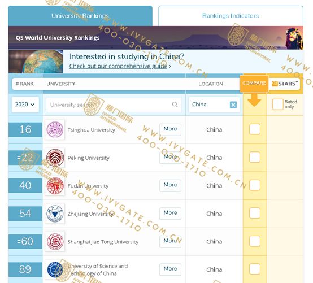The width and height of the screenshot is (313, 283).
Task: Click the USTC university logo
Action: click(x=55, y=269)
